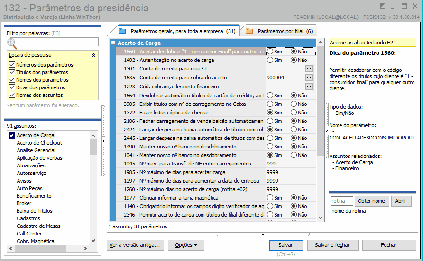Viewport: 423px width, 261px height.
Task: Click the blue folder icon on general parameters tab
Action: tap(122, 31)
